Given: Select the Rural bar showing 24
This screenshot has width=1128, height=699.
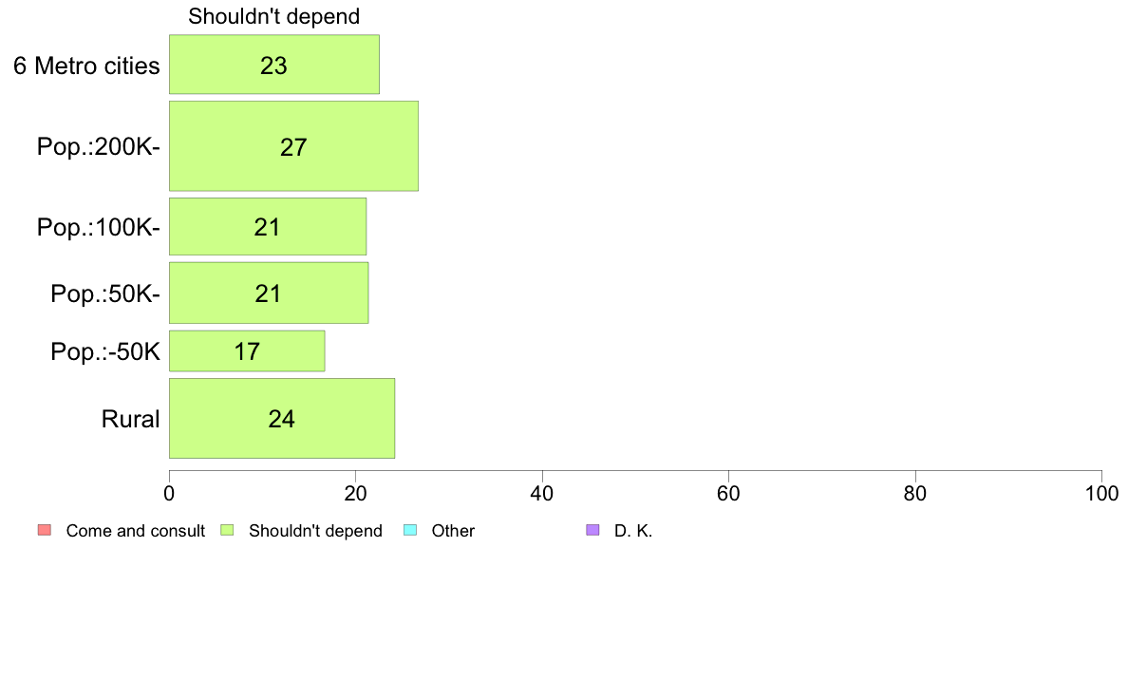Looking at the screenshot, I should click(x=282, y=418).
